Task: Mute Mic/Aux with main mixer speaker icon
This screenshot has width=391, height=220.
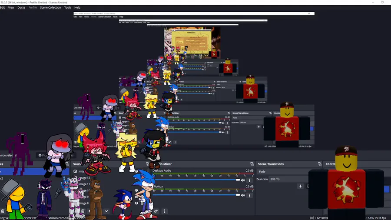Action: click(x=243, y=195)
